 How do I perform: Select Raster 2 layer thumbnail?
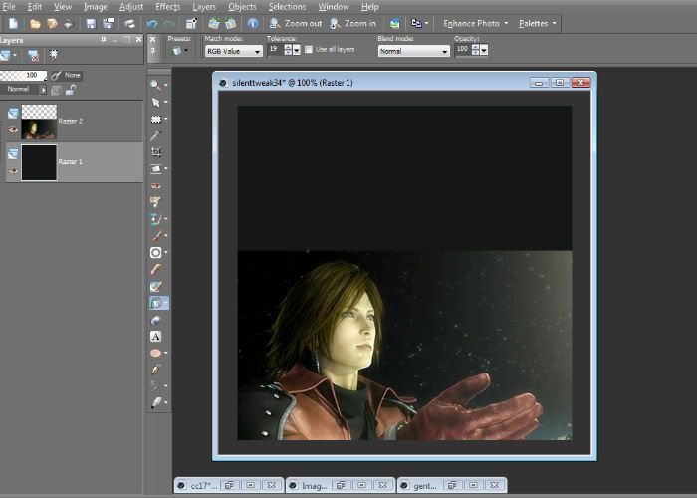tap(39, 122)
